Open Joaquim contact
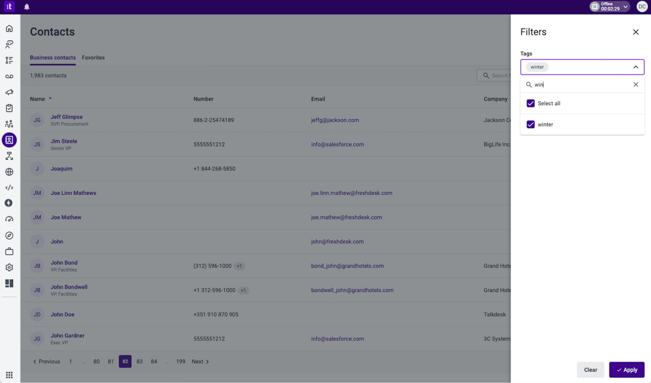The width and height of the screenshot is (651, 383). tap(62, 169)
